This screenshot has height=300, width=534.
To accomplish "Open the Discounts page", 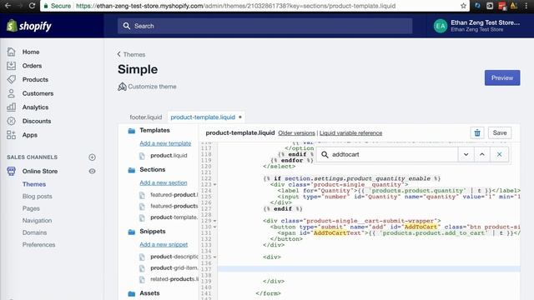I will click(x=37, y=121).
